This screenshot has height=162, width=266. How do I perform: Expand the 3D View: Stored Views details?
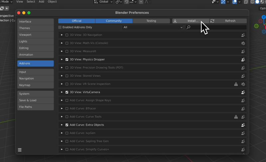click(62, 76)
